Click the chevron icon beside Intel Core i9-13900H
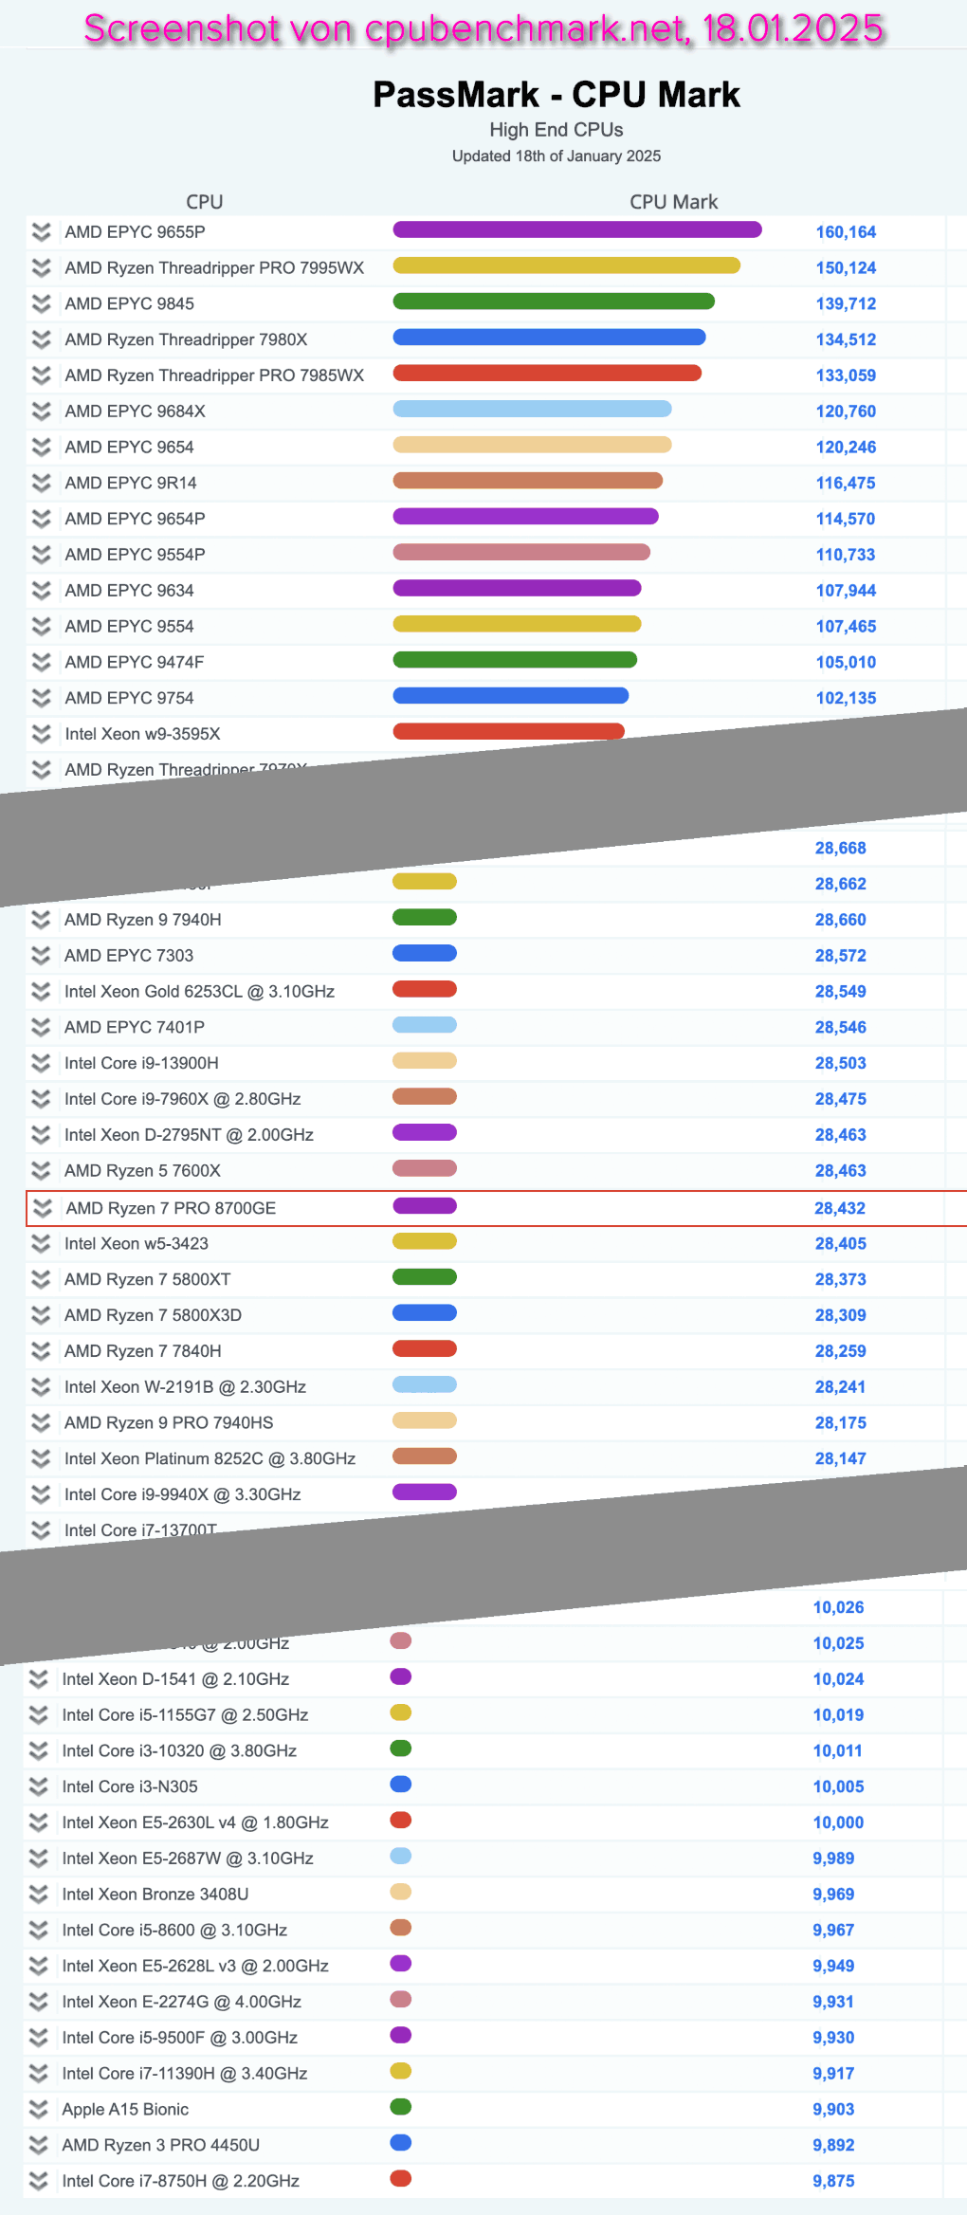Viewport: 967px width, 2216px height. (41, 1063)
